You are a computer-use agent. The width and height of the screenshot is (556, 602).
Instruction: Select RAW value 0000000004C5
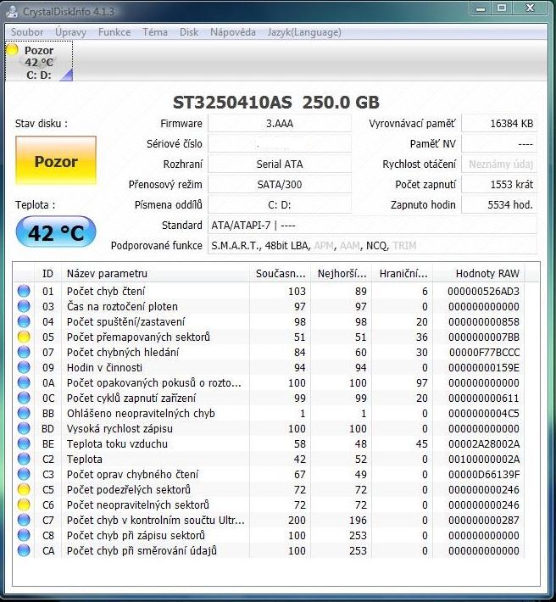click(x=483, y=414)
